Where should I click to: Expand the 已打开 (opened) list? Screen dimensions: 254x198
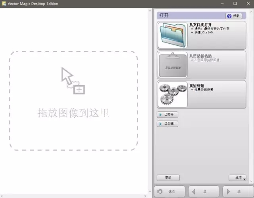tap(167, 115)
